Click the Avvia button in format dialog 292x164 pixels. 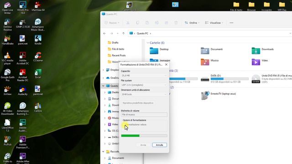click(x=143, y=145)
